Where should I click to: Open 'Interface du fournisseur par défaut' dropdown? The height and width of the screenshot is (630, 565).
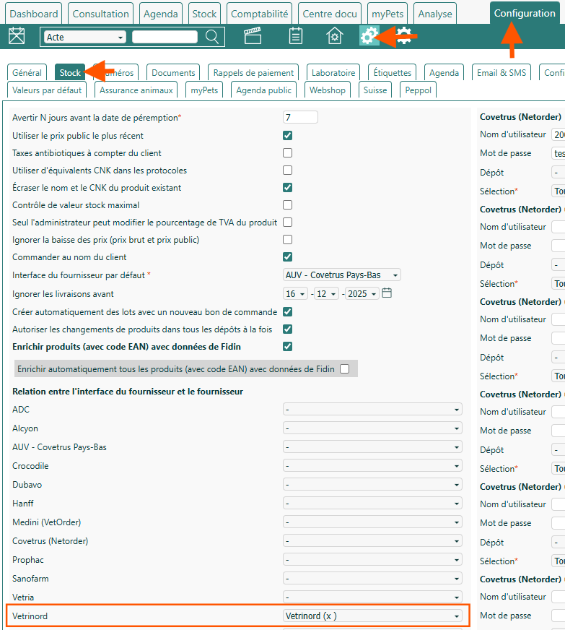341,275
